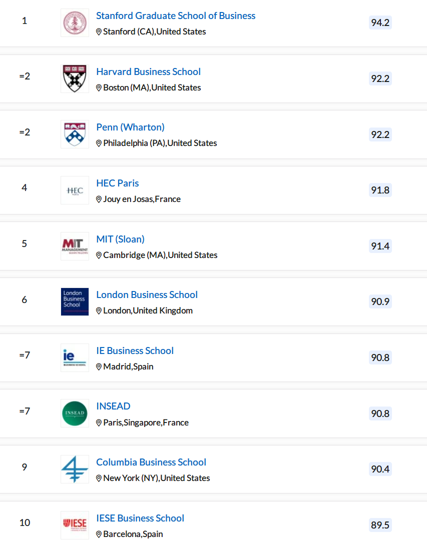Open Stanford Graduate School of Business link

(x=176, y=15)
